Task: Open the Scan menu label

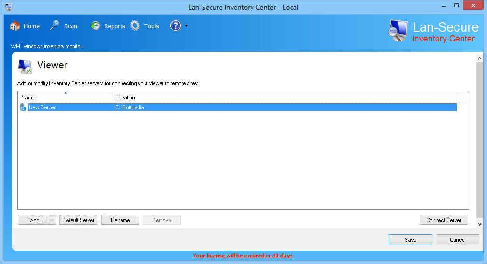Action: [71, 26]
